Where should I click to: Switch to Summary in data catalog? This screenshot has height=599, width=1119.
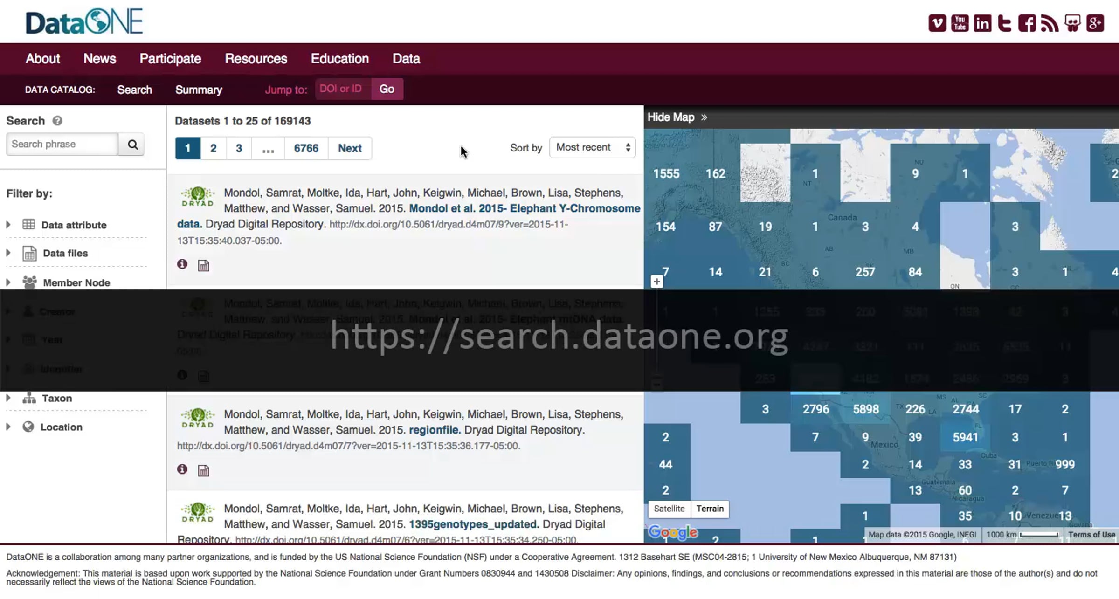pyautogui.click(x=199, y=90)
